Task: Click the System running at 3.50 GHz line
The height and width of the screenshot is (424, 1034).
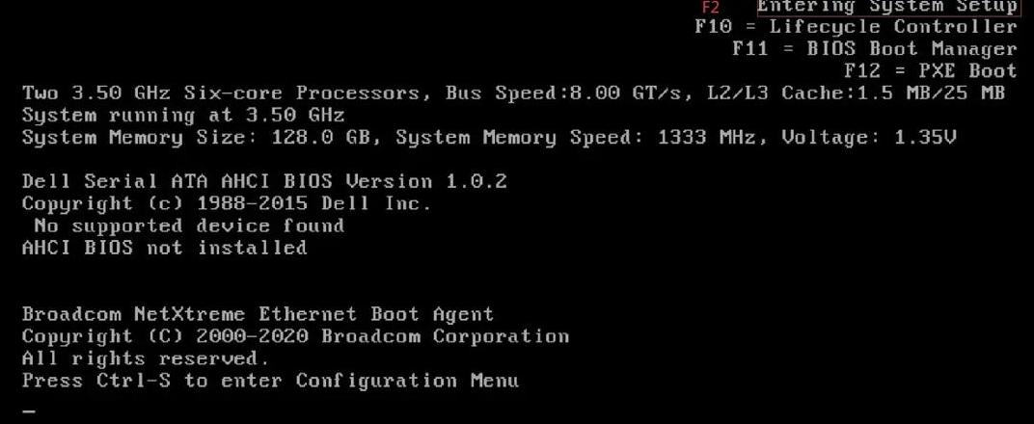Action: (183, 116)
